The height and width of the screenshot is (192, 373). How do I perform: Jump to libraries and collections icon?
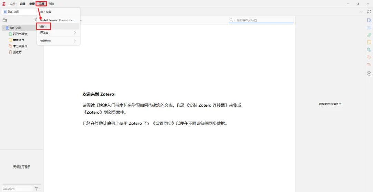coord(369,50)
